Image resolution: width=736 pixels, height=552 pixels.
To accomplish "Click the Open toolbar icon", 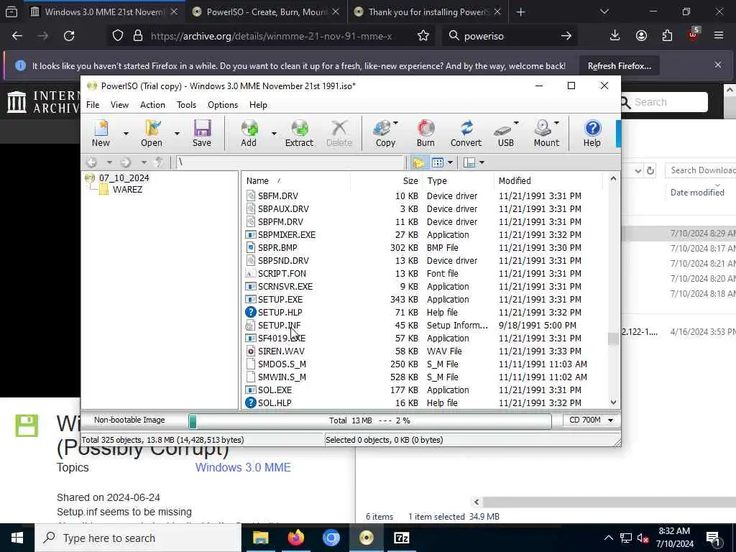I will pos(151,133).
